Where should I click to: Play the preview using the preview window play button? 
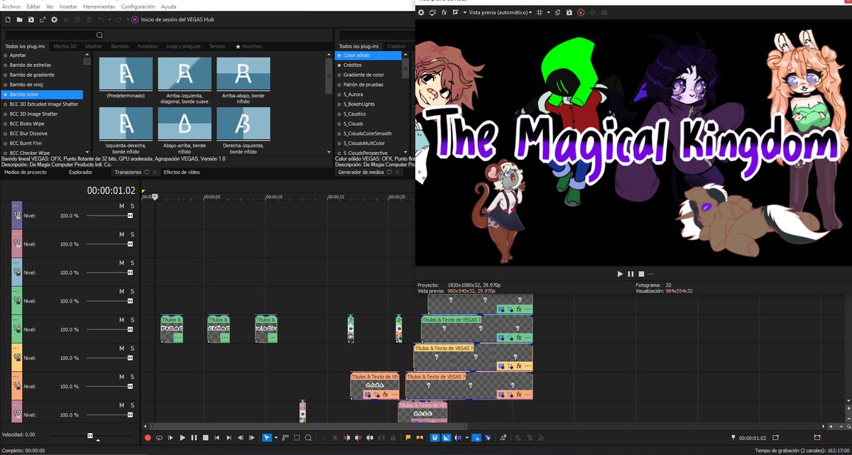click(x=620, y=273)
